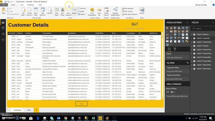
Task: Click the Fields search box
Action: [203, 29]
